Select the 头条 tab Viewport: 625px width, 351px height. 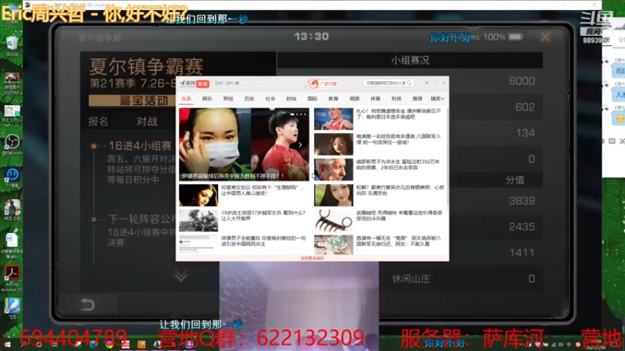[186, 99]
